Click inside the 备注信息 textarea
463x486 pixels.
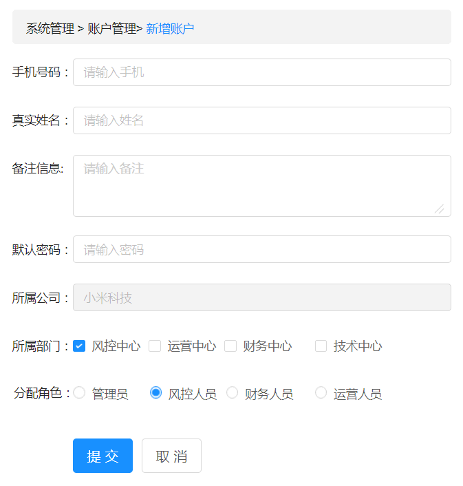coord(261,185)
